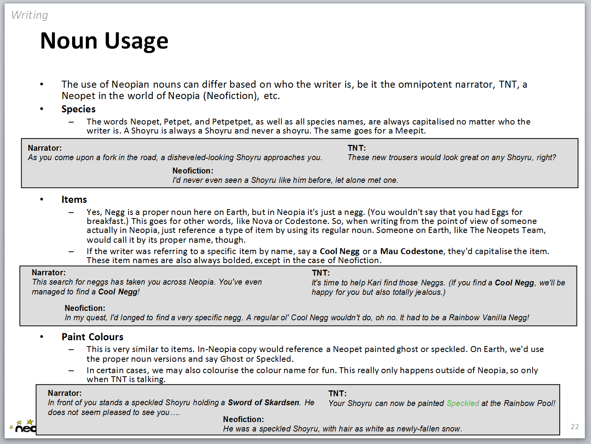Click the bold "Sword of Skardsen" text
The height and width of the screenshot is (444, 591).
263,402
